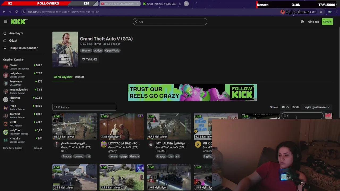The width and height of the screenshot is (340, 191).
Task: Click the lordkebun streamer avatar
Action: pos(198,144)
